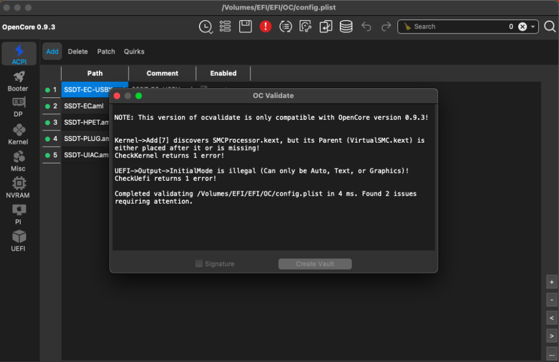Click the magnifier search icon

[549, 26]
